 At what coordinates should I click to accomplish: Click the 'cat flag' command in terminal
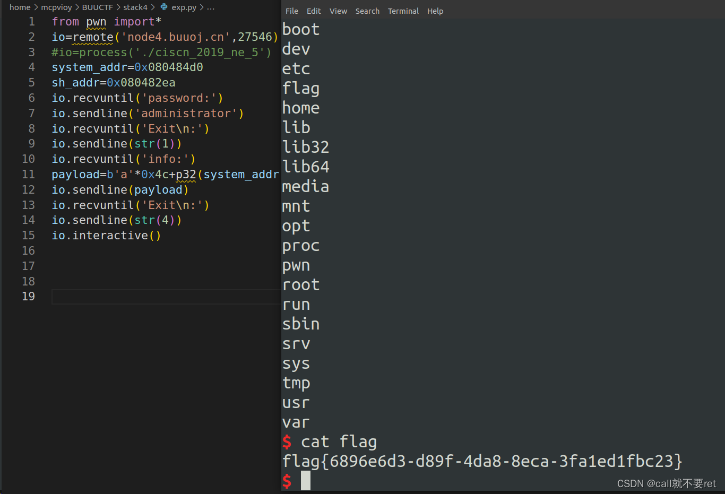pos(339,442)
